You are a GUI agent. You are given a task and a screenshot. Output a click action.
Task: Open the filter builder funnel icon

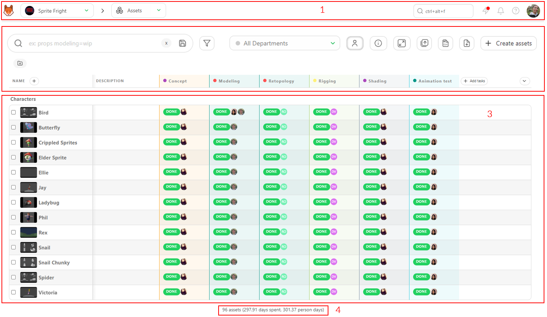pyautogui.click(x=207, y=43)
